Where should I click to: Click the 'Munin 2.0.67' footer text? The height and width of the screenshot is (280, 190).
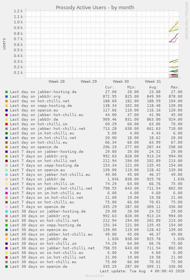pos(95,276)
